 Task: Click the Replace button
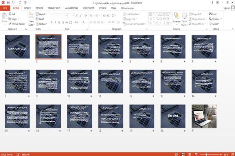[215, 19]
